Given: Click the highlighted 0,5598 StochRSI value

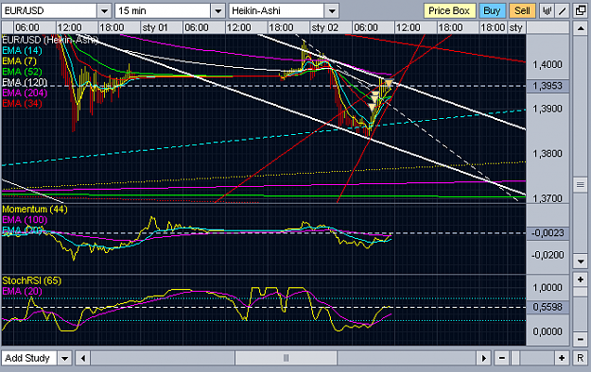Looking at the screenshot, I should (x=548, y=307).
